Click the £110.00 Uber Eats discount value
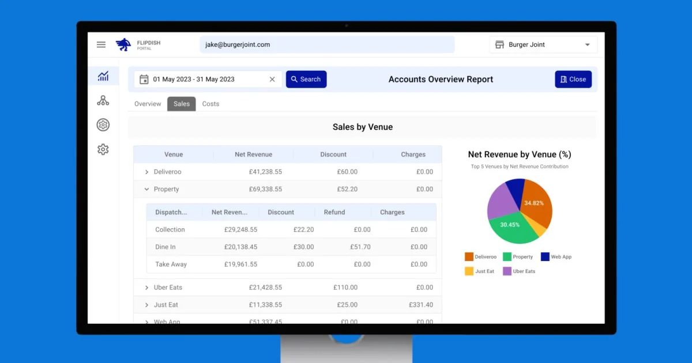692x363 pixels. [345, 288]
